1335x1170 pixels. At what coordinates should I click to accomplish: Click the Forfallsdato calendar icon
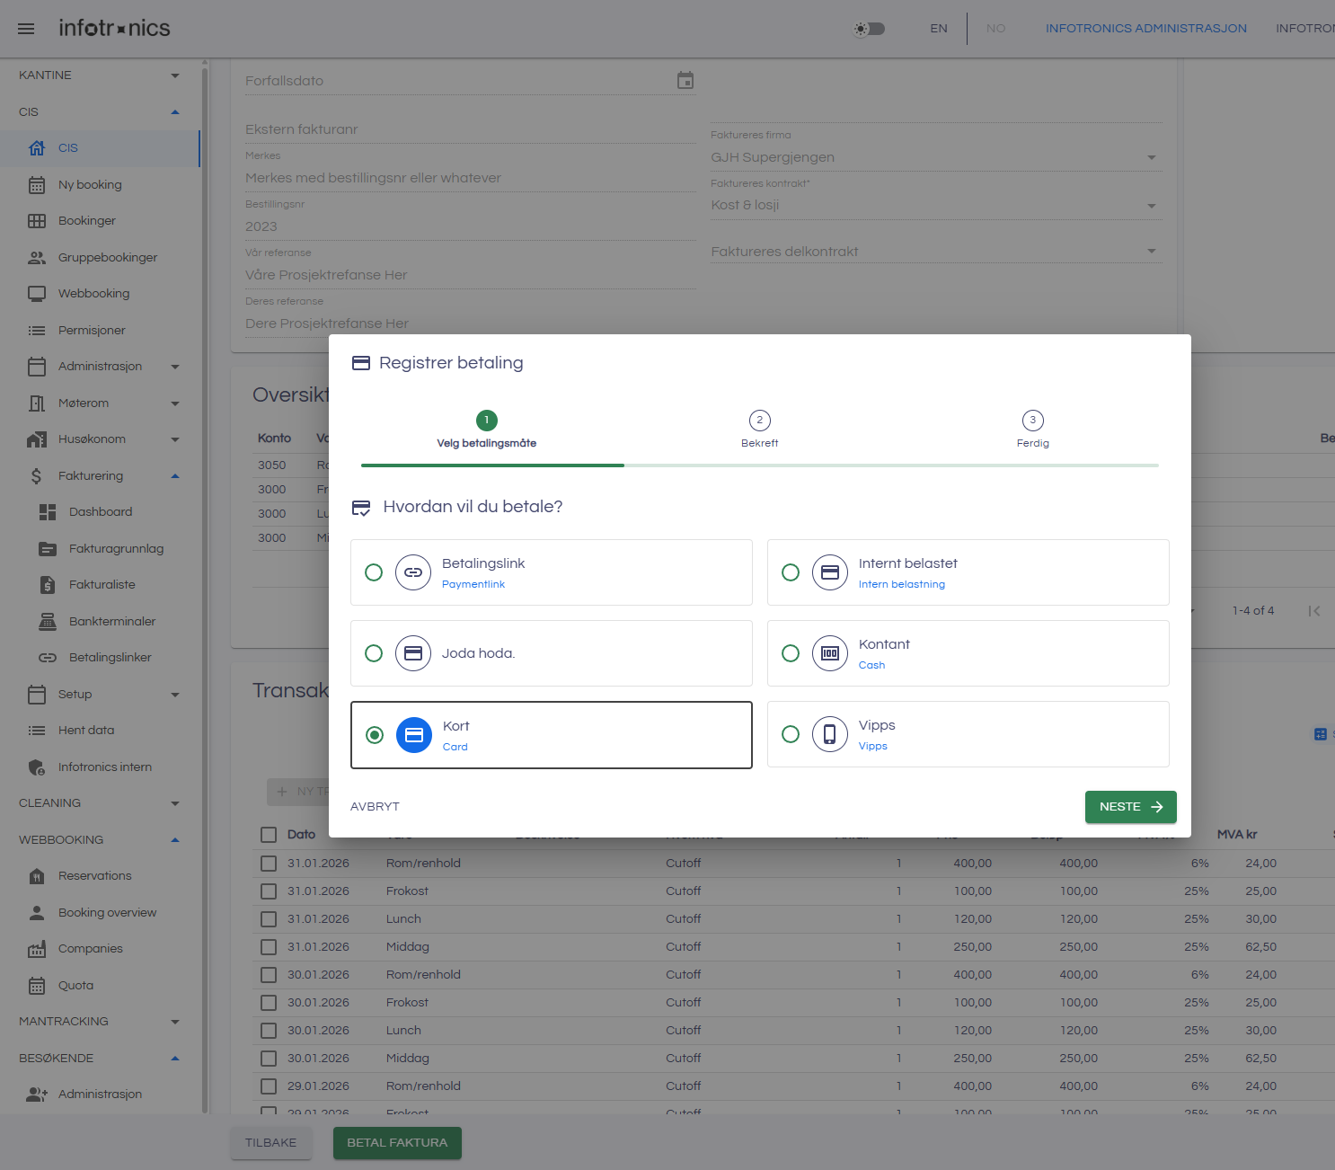pos(685,81)
